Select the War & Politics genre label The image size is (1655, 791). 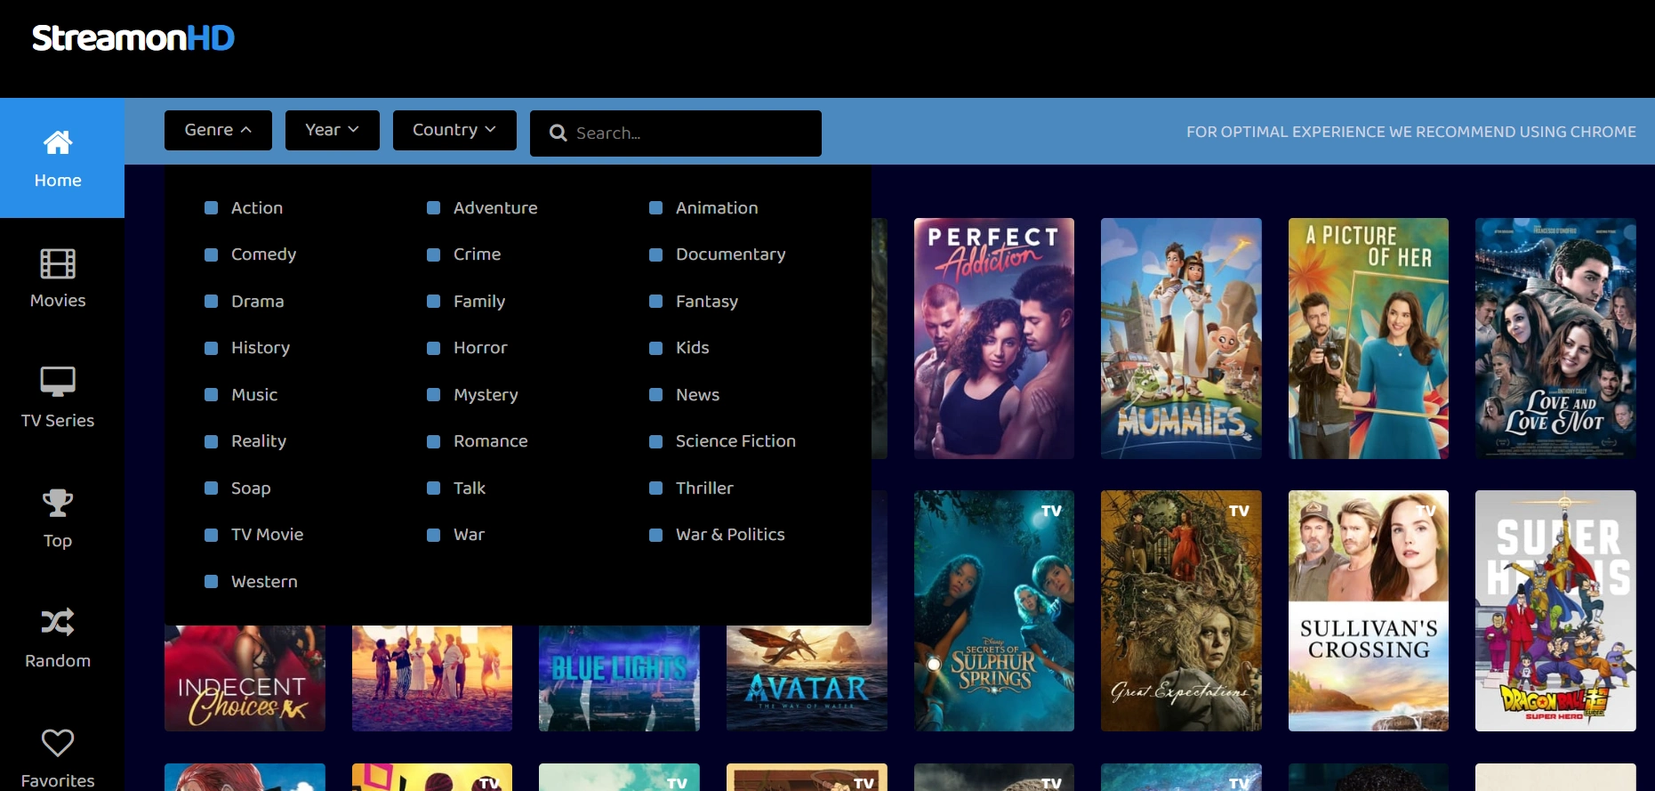point(730,535)
